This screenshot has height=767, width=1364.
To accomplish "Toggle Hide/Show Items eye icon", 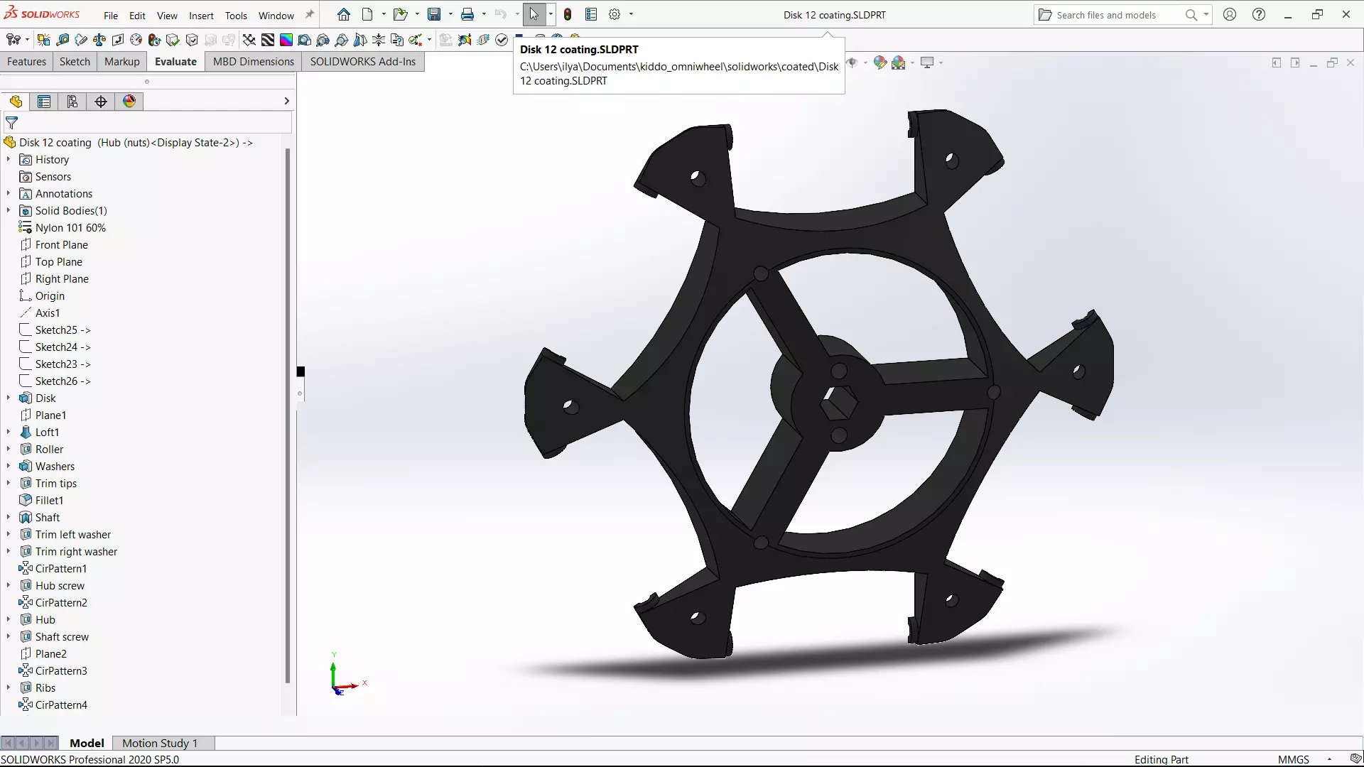I will tap(852, 62).
